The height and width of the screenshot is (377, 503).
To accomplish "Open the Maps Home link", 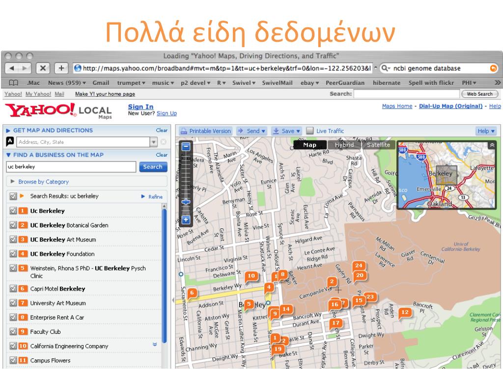I will pyautogui.click(x=397, y=106).
